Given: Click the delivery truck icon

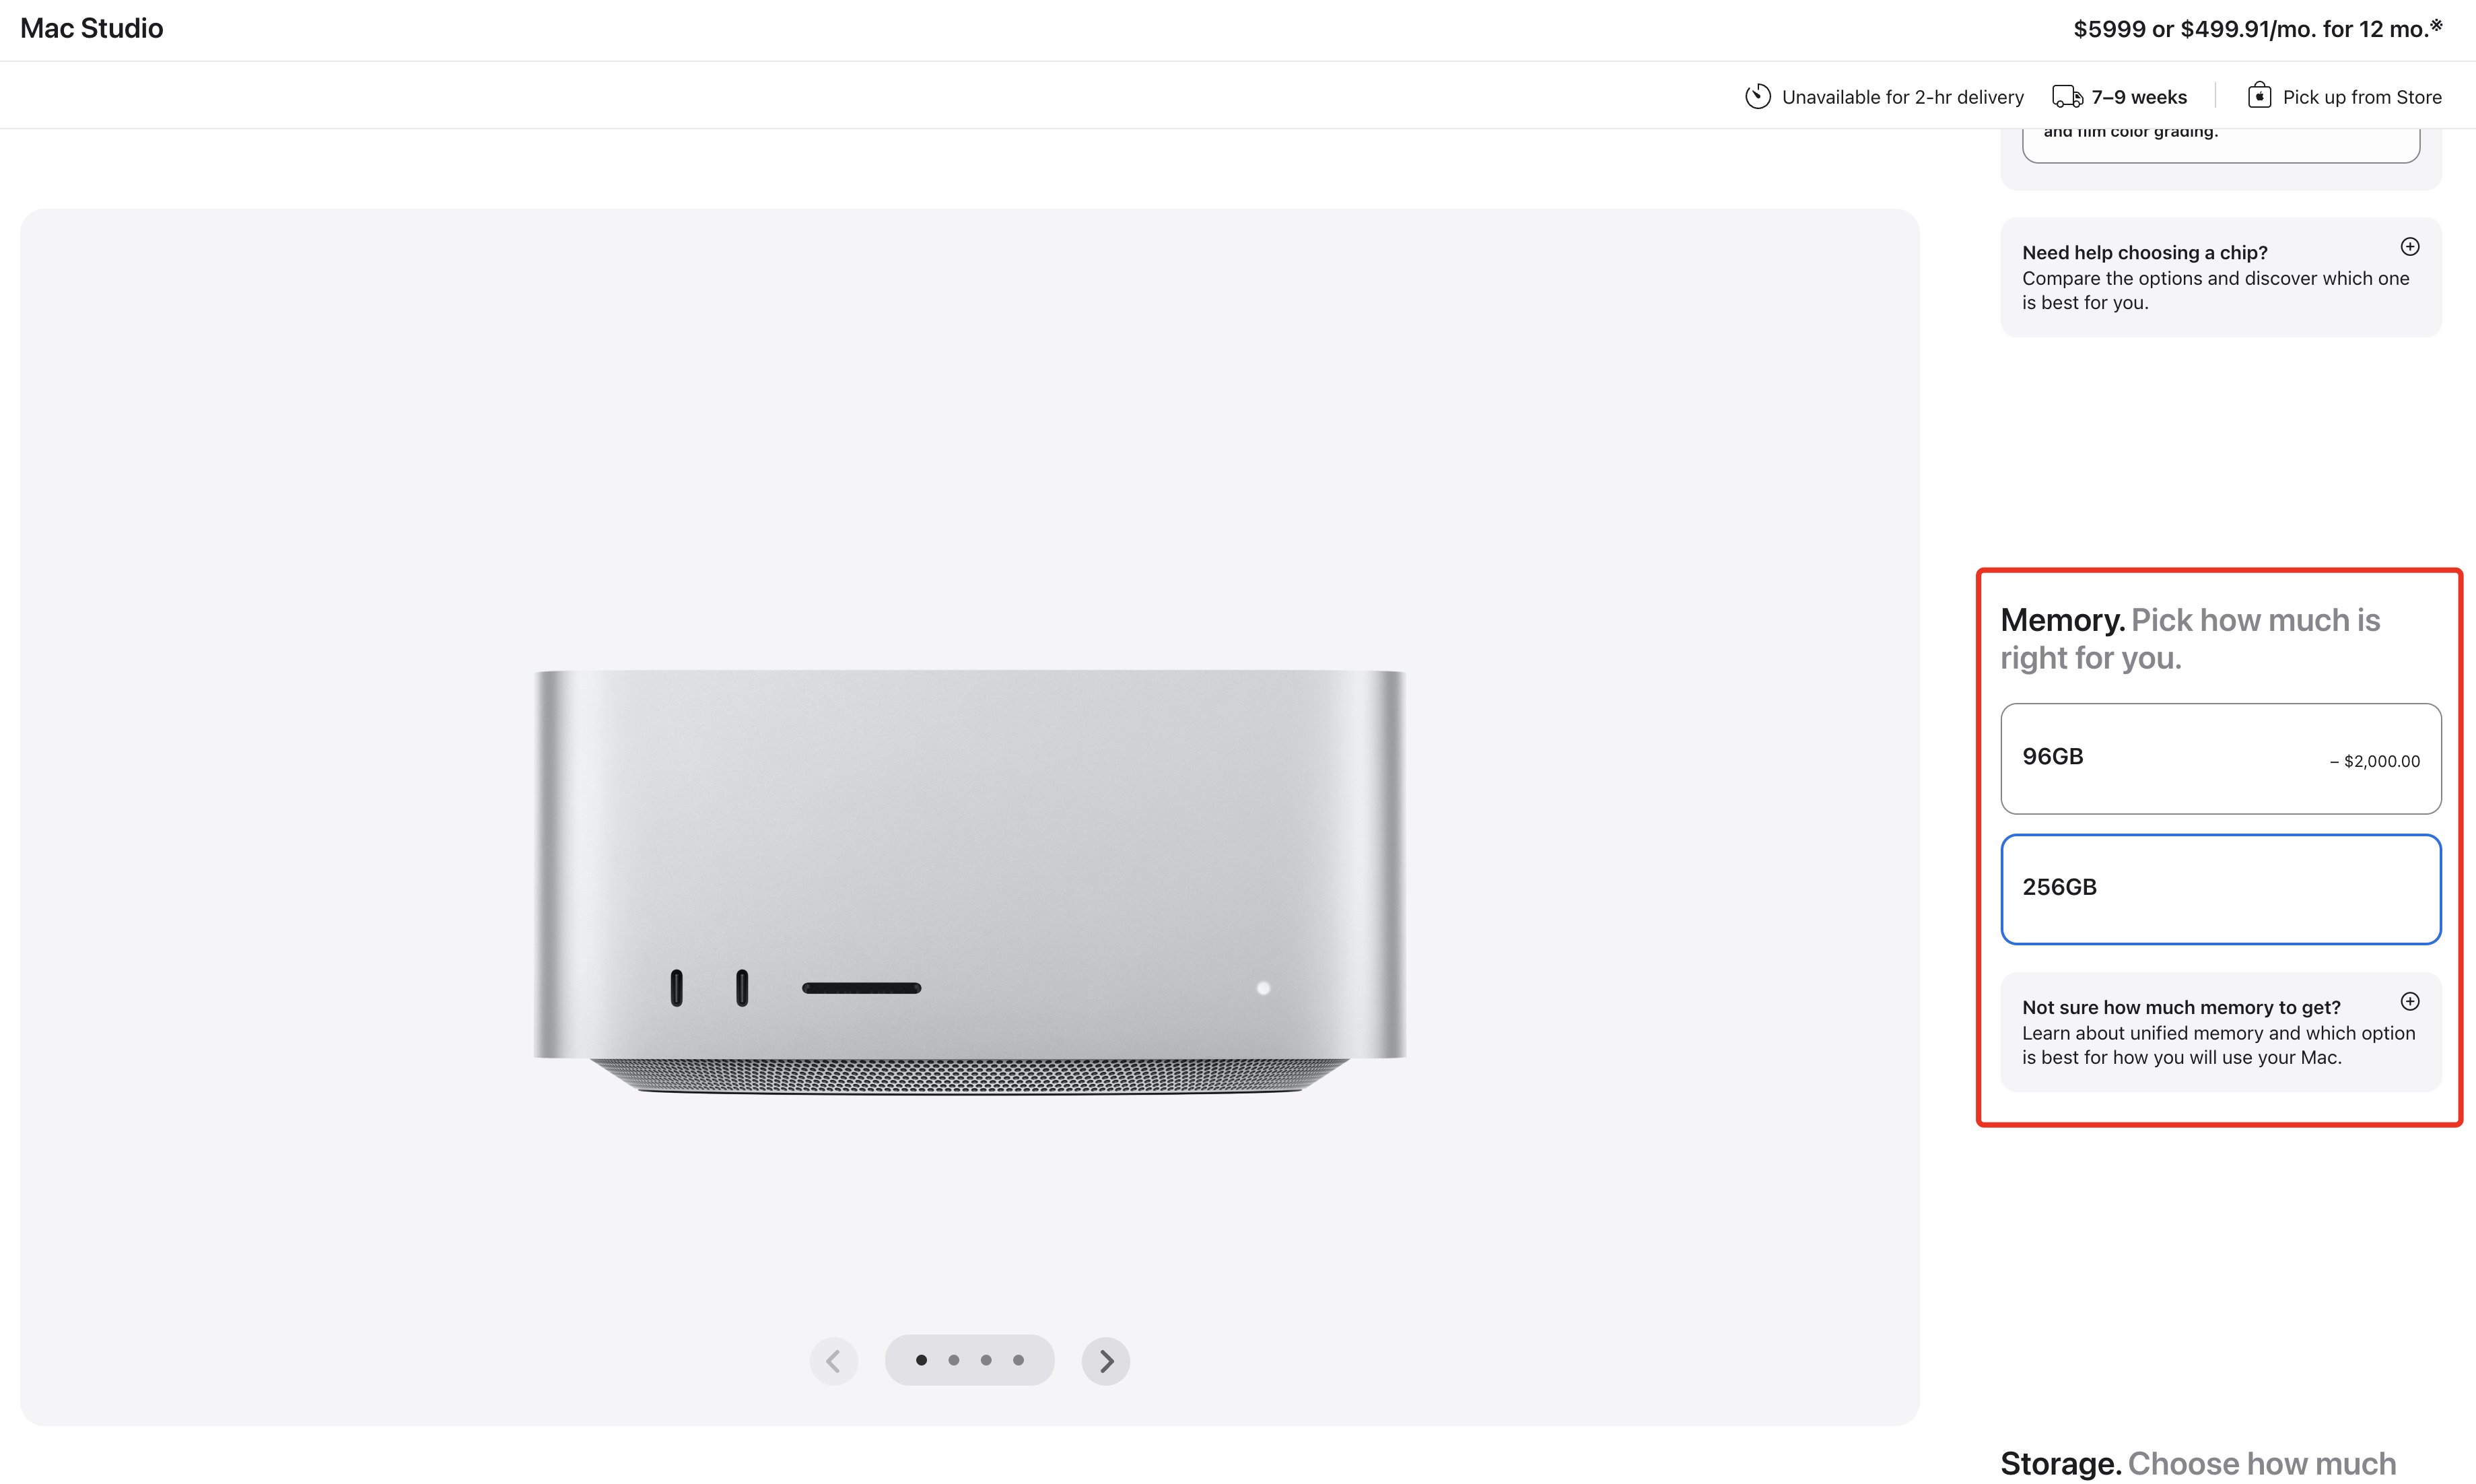Looking at the screenshot, I should [x=2067, y=97].
